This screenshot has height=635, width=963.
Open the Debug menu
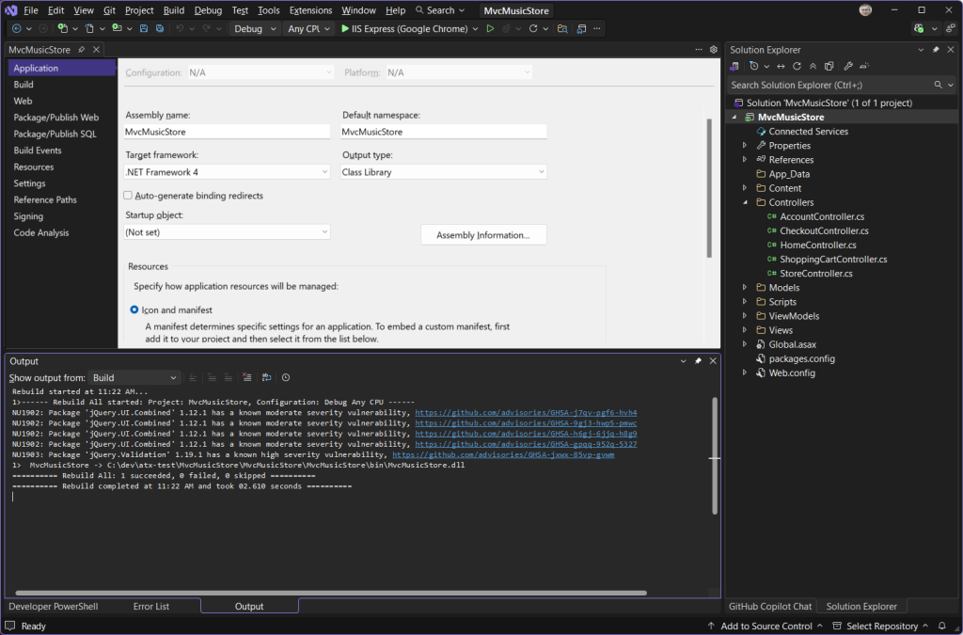coord(208,9)
